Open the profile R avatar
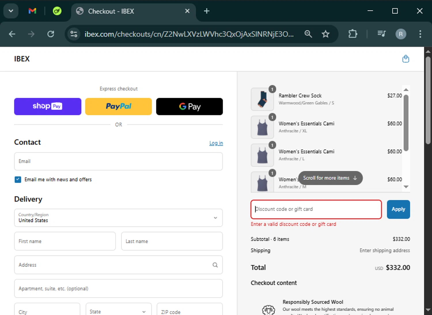This screenshot has height=315, width=432. click(x=401, y=34)
